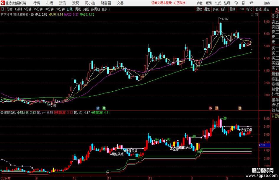Image resolution: width=279 pixels, height=180 pixels.
Task: Toggle the left side panel icon
Action: [2, 9]
